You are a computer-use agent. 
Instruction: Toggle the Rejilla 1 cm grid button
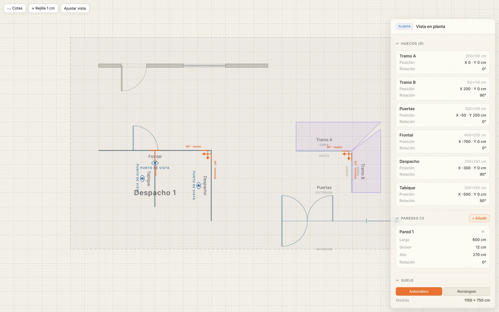[x=43, y=8]
